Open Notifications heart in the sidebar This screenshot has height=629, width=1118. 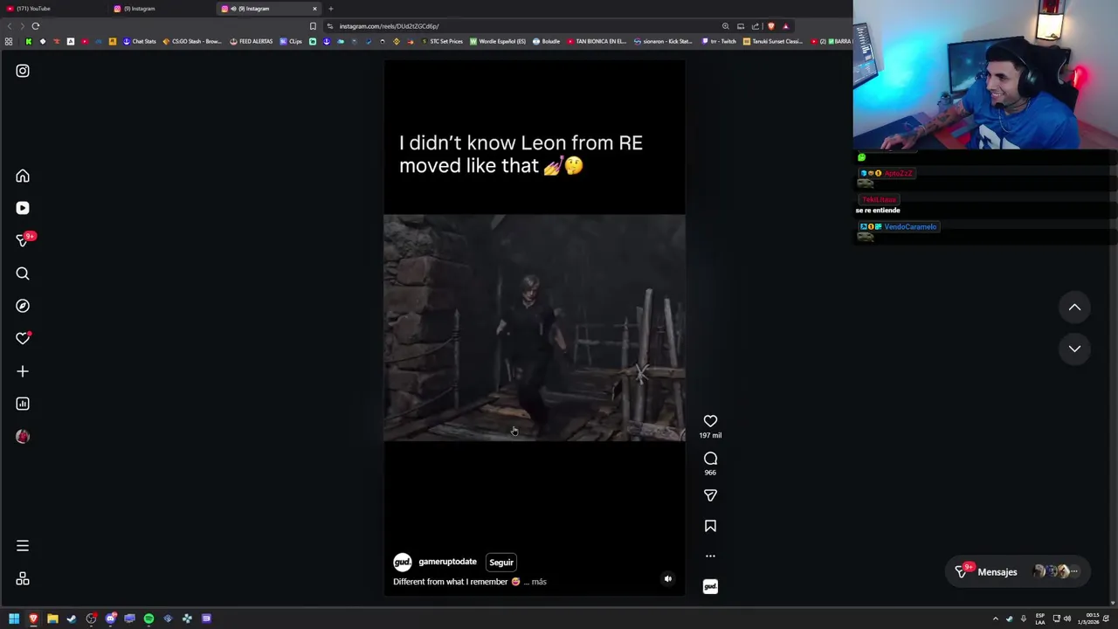tap(23, 338)
